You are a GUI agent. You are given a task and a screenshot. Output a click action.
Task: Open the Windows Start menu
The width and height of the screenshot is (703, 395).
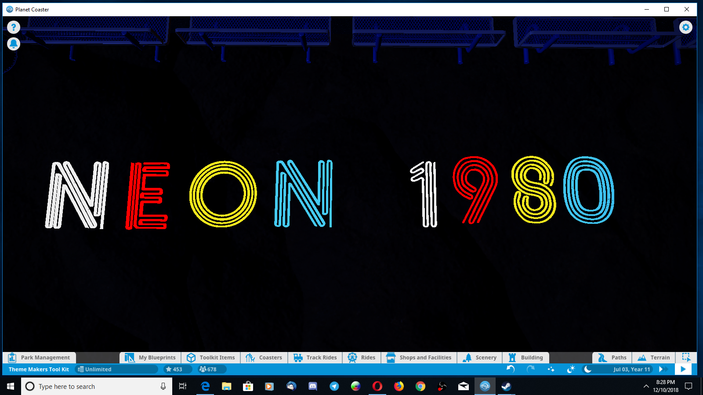pyautogui.click(x=11, y=386)
